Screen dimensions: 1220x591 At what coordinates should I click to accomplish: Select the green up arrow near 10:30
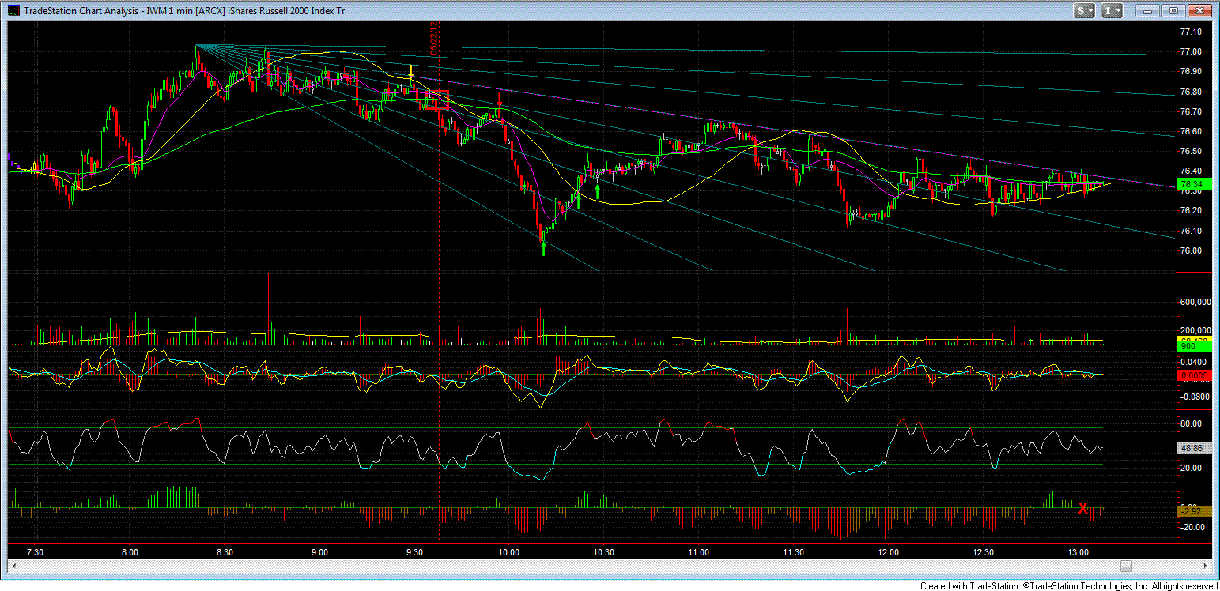(x=597, y=190)
